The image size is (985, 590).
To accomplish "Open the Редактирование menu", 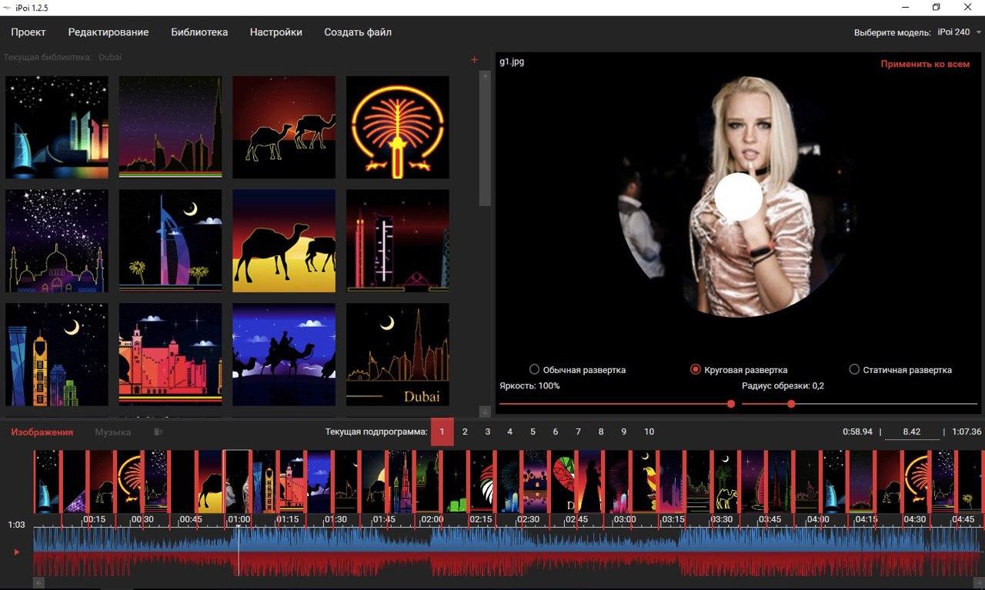I will tap(109, 32).
